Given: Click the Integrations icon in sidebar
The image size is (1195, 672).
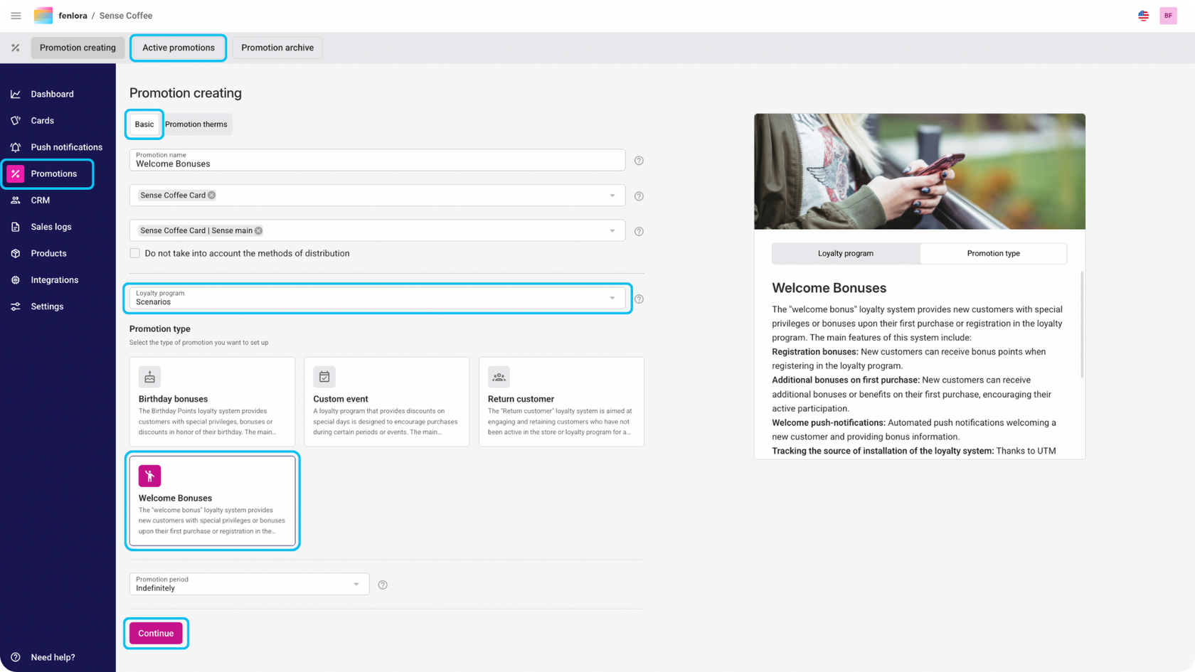Looking at the screenshot, I should [x=16, y=280].
